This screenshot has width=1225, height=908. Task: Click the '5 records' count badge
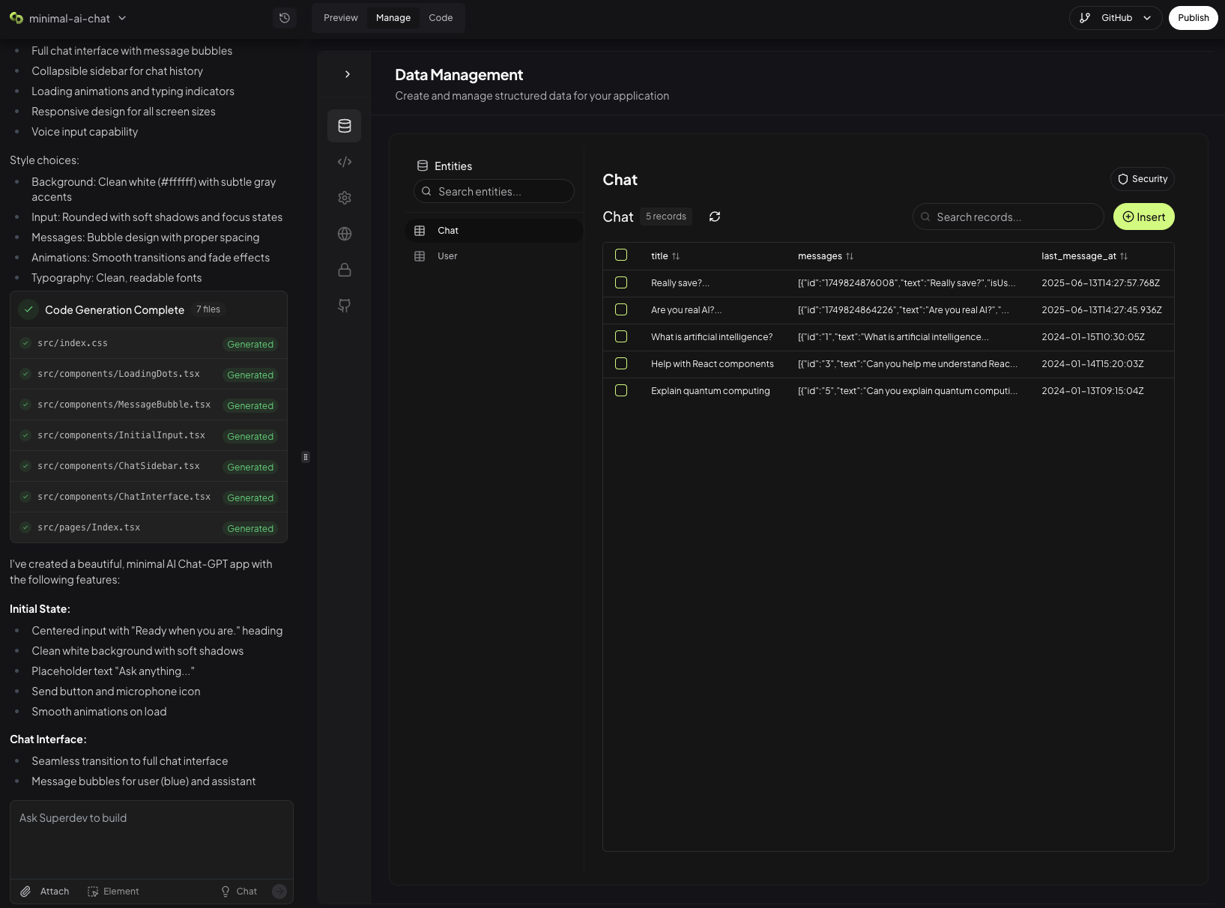click(x=666, y=217)
